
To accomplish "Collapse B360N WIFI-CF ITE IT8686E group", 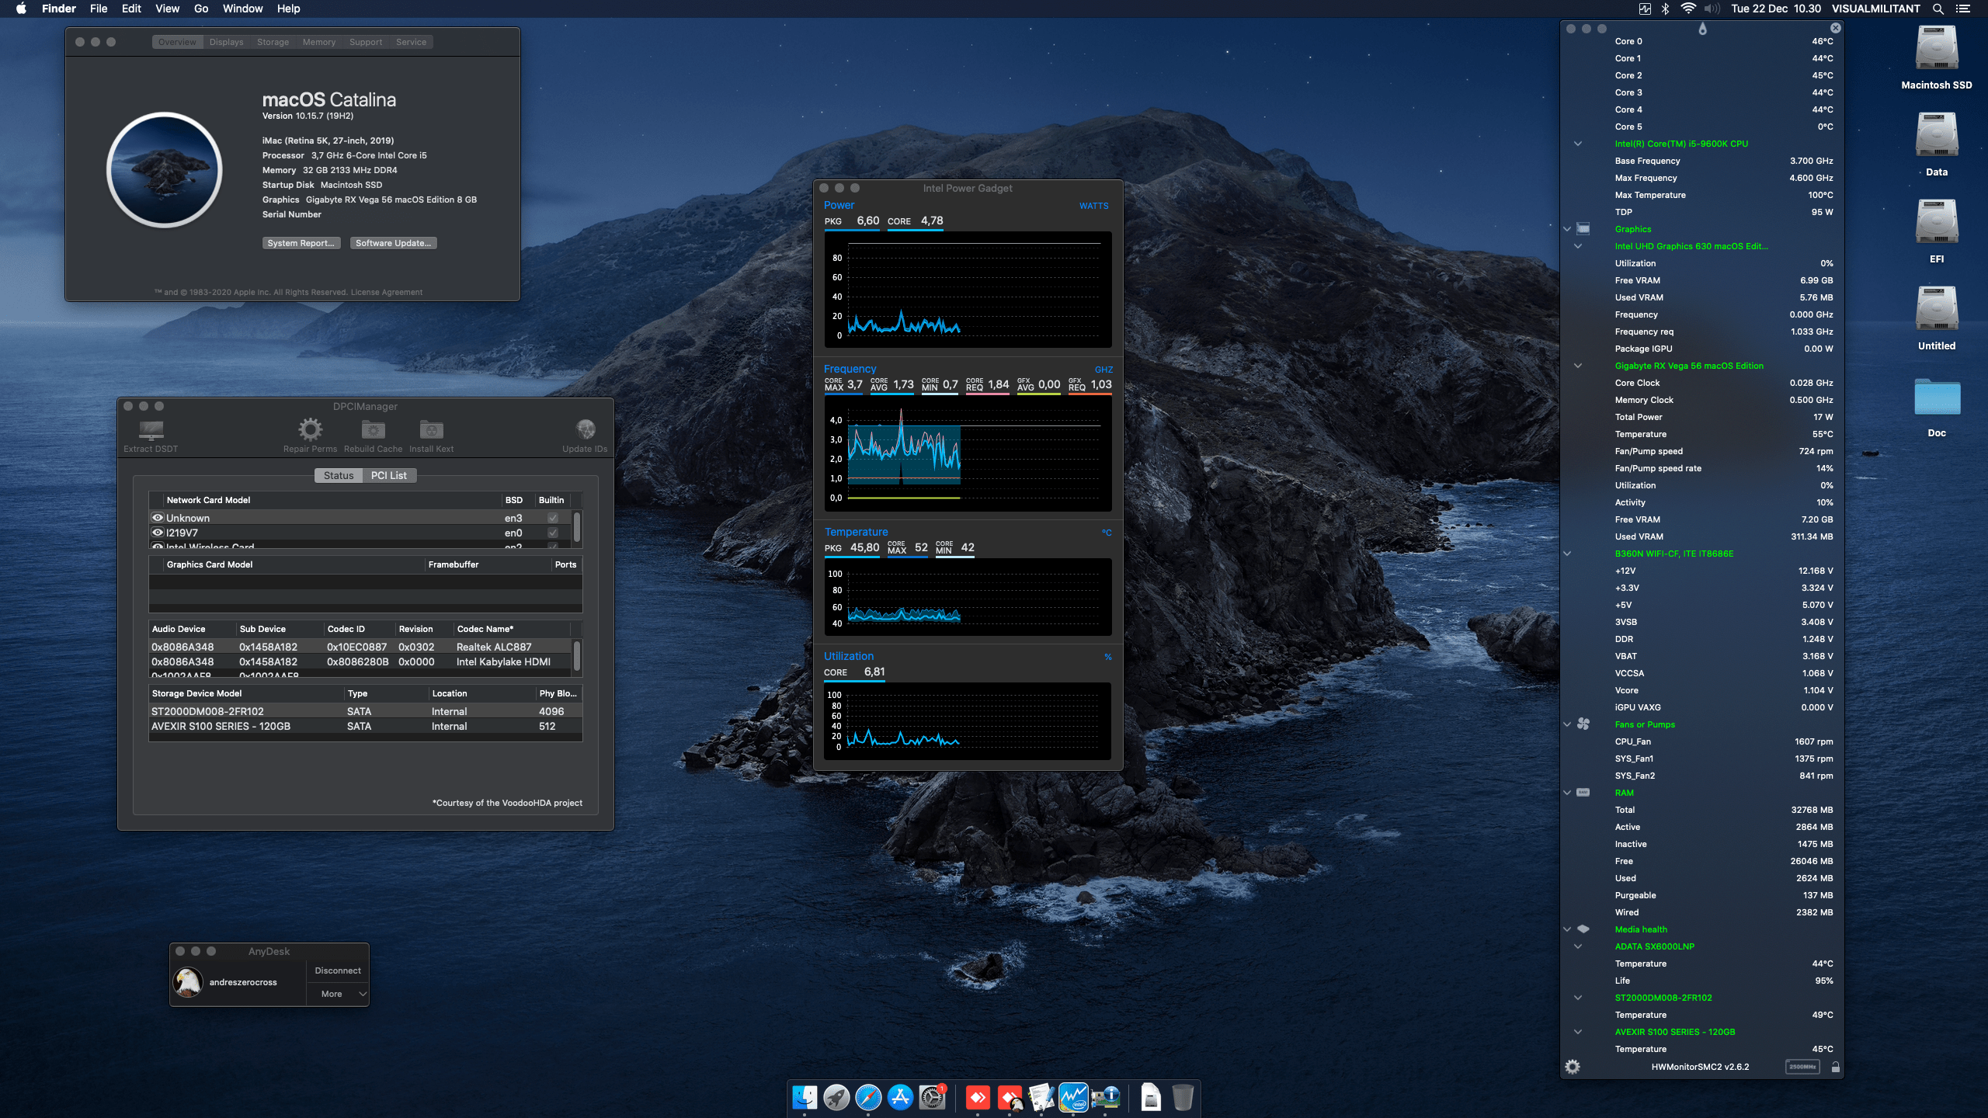I will [x=1567, y=554].
